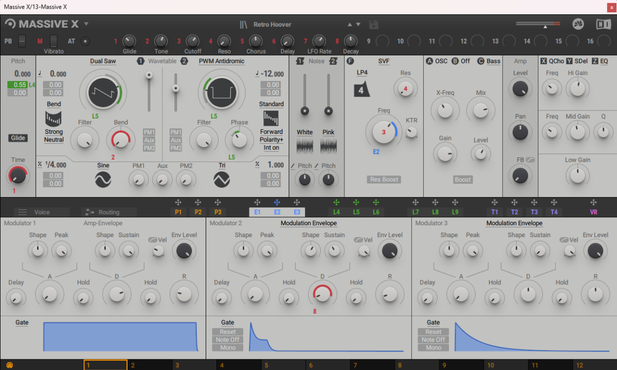617x370 pixels.
Task: Open the Dual Saw wavetable menu
Action: [103, 61]
